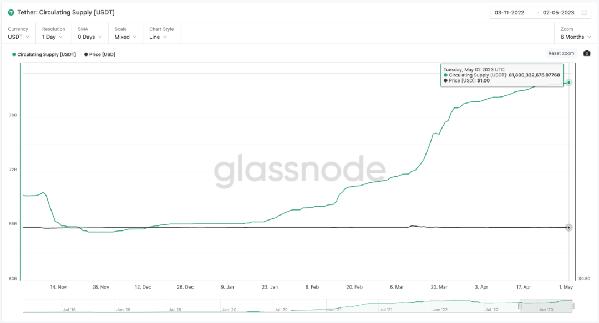Toggle Circulating Supply [USDT] series in legend
This screenshot has height=323, width=599.
[x=44, y=54]
